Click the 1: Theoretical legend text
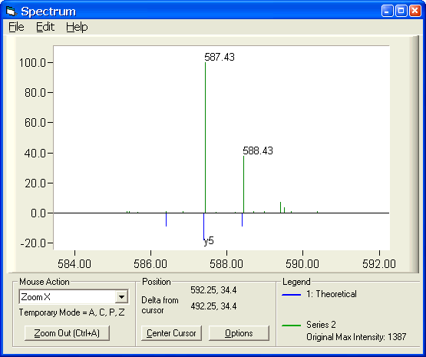The width and height of the screenshot is (426, 357). (x=332, y=294)
